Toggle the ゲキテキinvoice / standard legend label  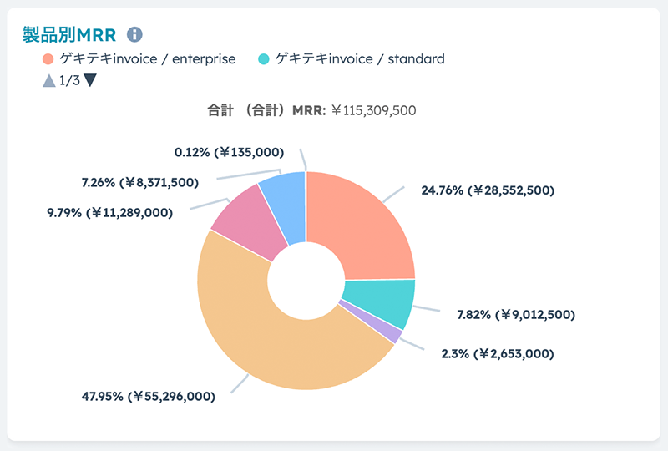tap(359, 59)
